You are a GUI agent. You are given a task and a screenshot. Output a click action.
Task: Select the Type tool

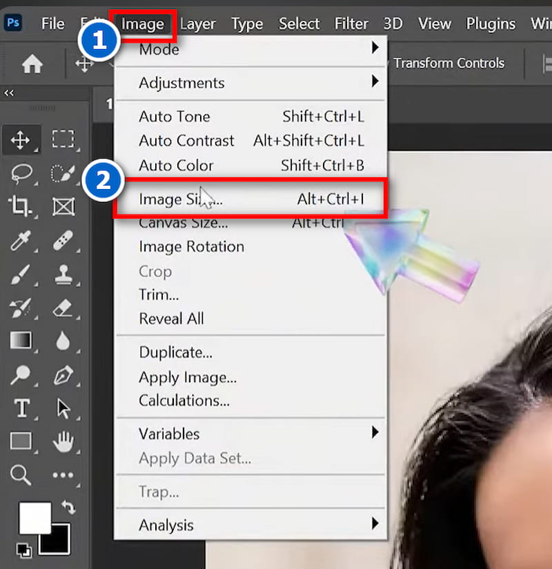click(21, 408)
